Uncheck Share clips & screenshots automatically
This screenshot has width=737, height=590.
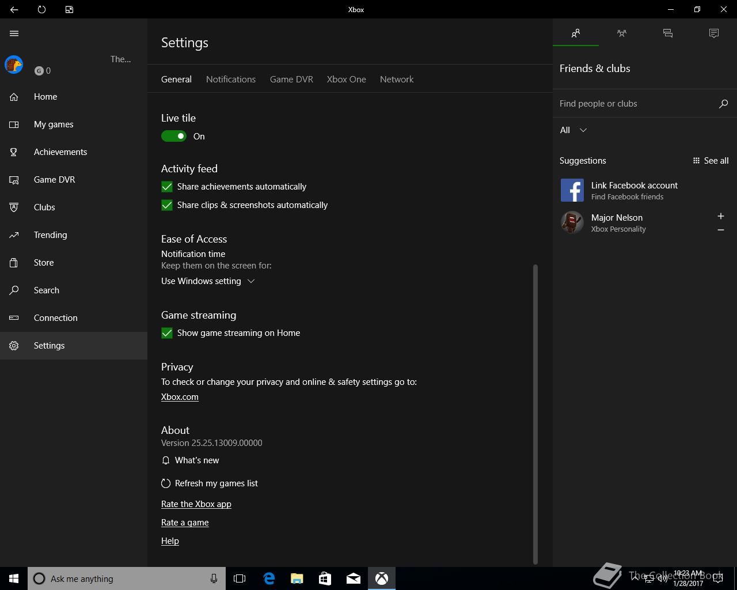[167, 205]
